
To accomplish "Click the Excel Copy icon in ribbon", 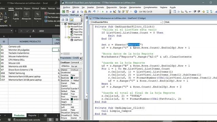I will pos(5,17).
